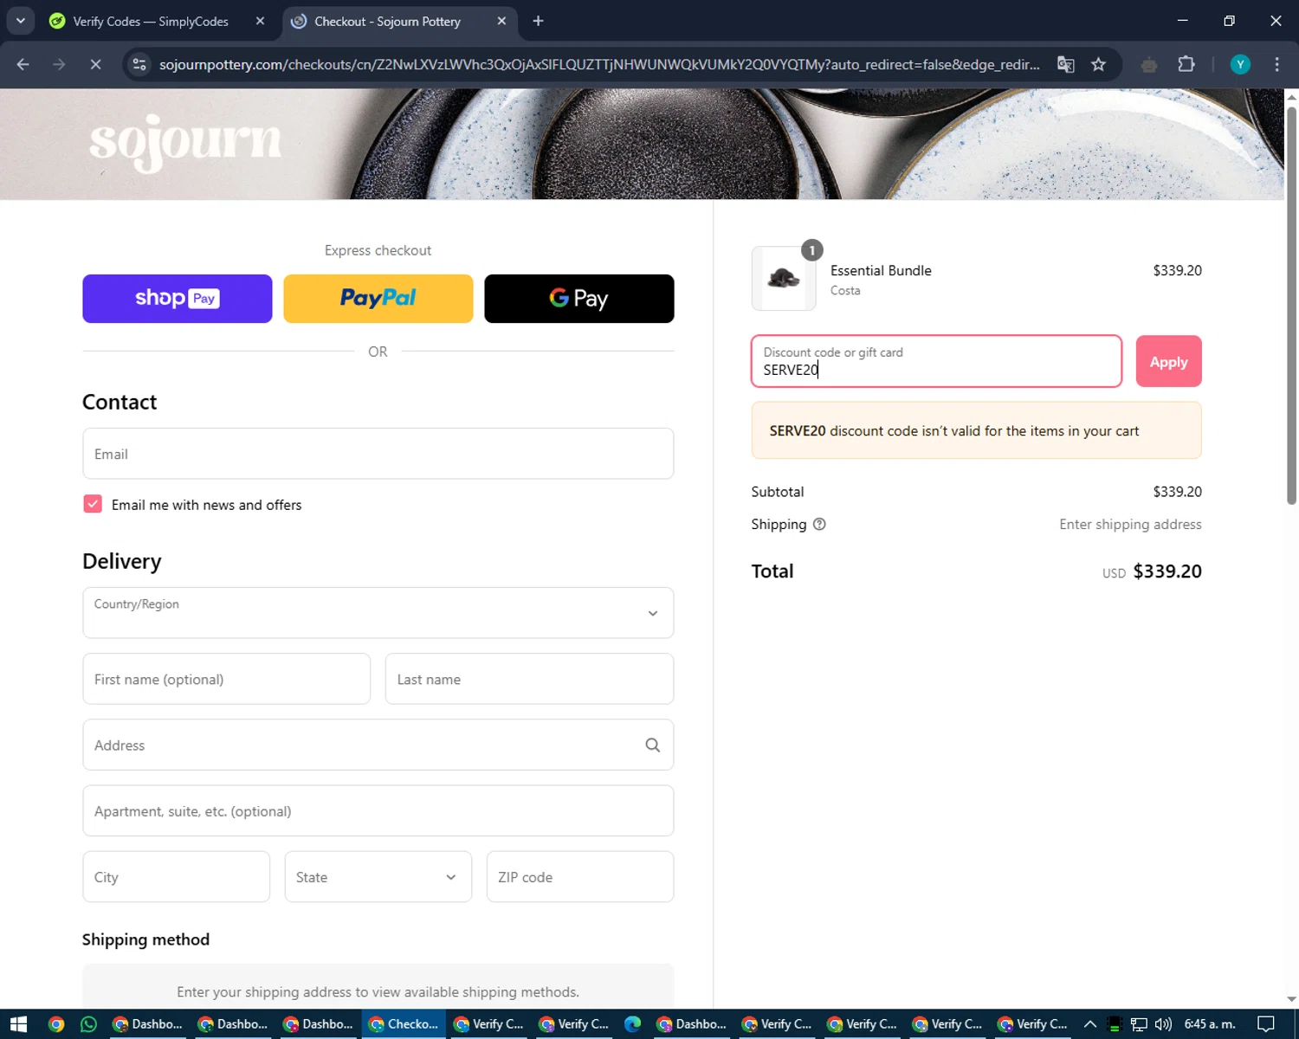
Task: Click the Essential Bundle product name
Action: [x=881, y=270]
